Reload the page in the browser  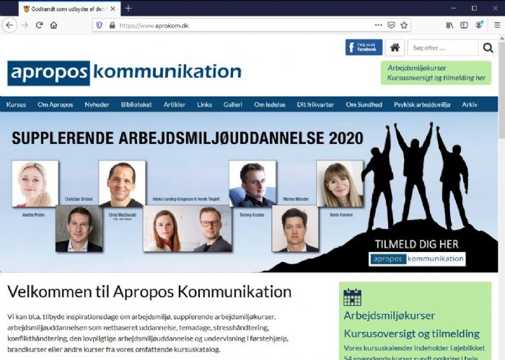(39, 24)
